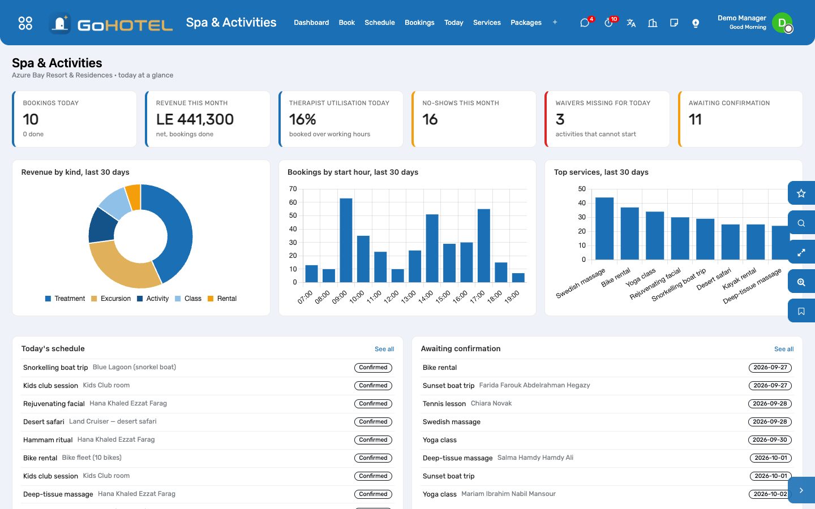Click the star favorites side button
The image size is (815, 509).
click(801, 193)
